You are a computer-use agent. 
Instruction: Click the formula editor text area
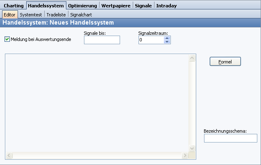(97, 102)
